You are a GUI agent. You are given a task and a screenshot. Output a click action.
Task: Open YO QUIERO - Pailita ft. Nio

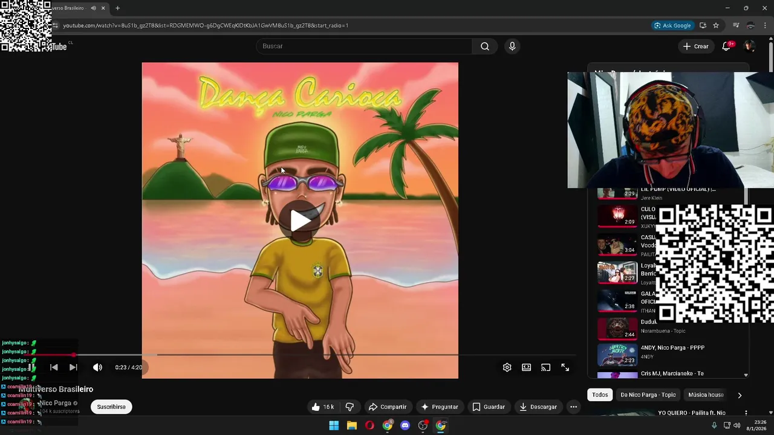[691, 413]
